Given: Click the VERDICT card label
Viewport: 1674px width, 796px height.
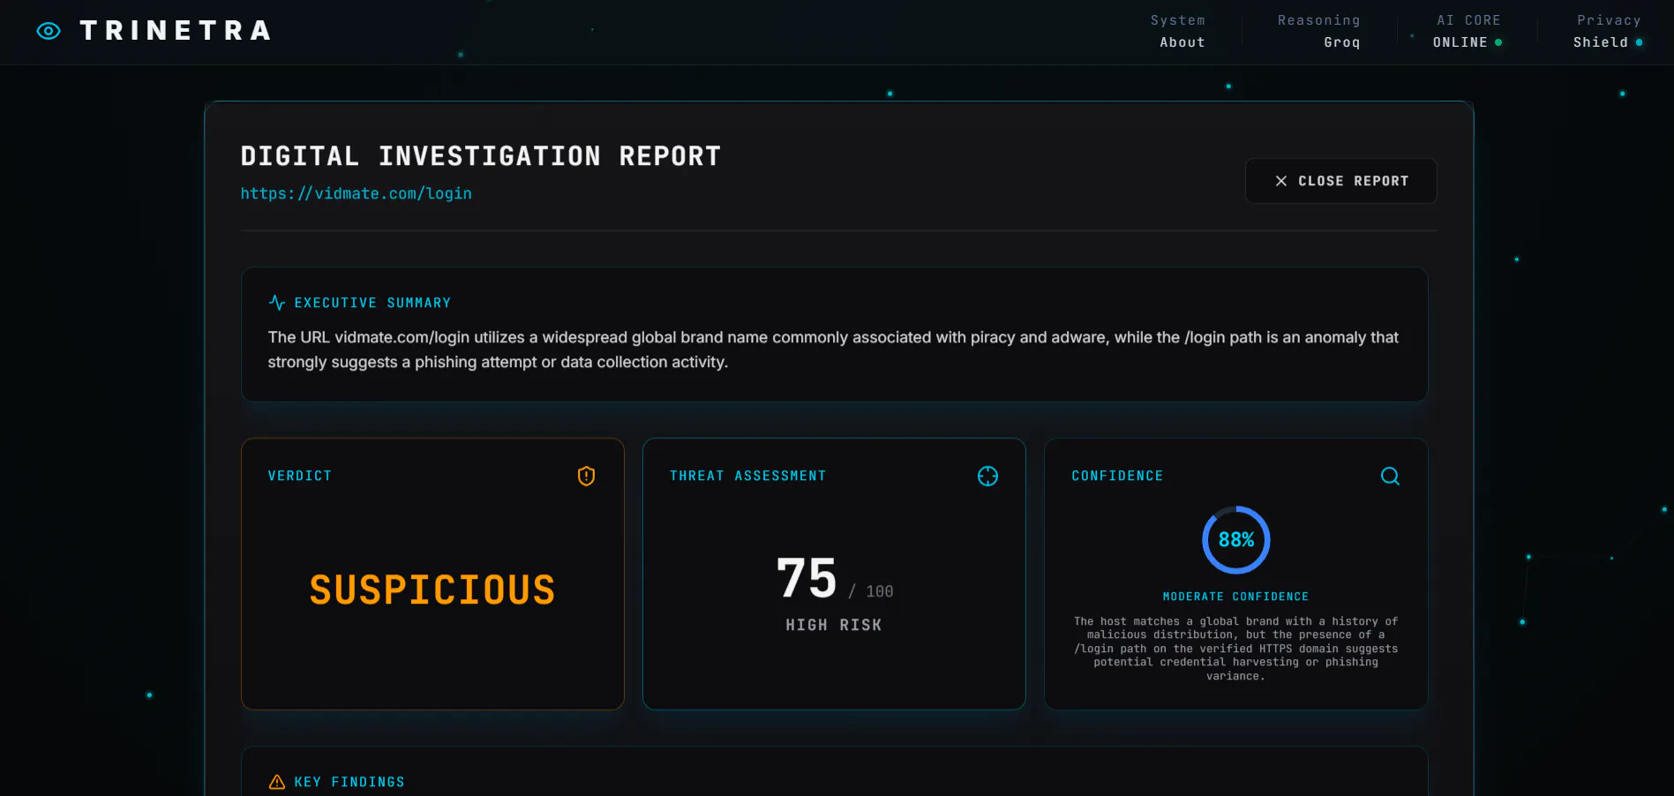Looking at the screenshot, I should point(300,476).
